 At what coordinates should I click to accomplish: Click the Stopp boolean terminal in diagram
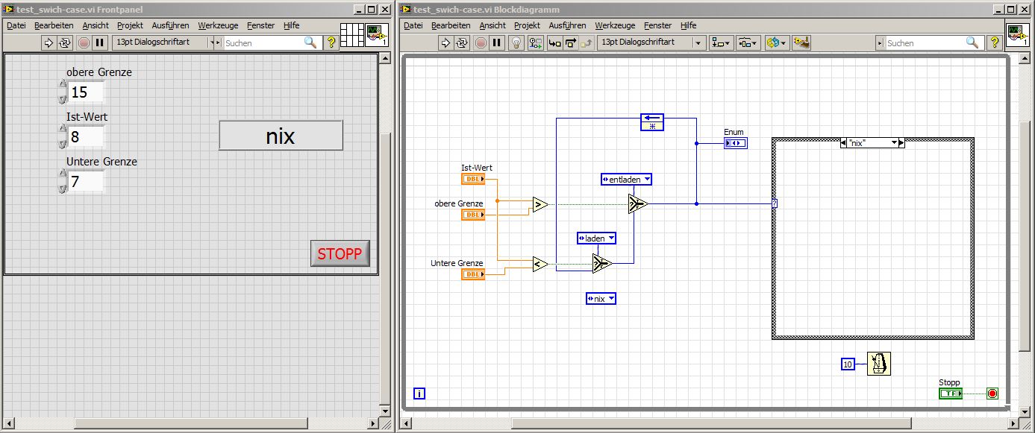[950, 394]
